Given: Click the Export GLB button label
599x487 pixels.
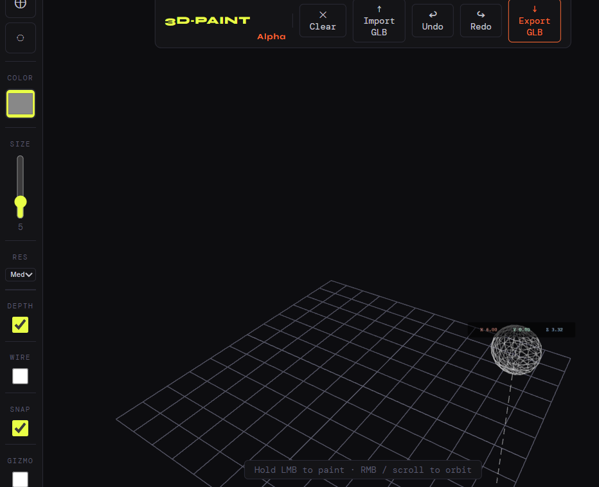Looking at the screenshot, I should [535, 26].
